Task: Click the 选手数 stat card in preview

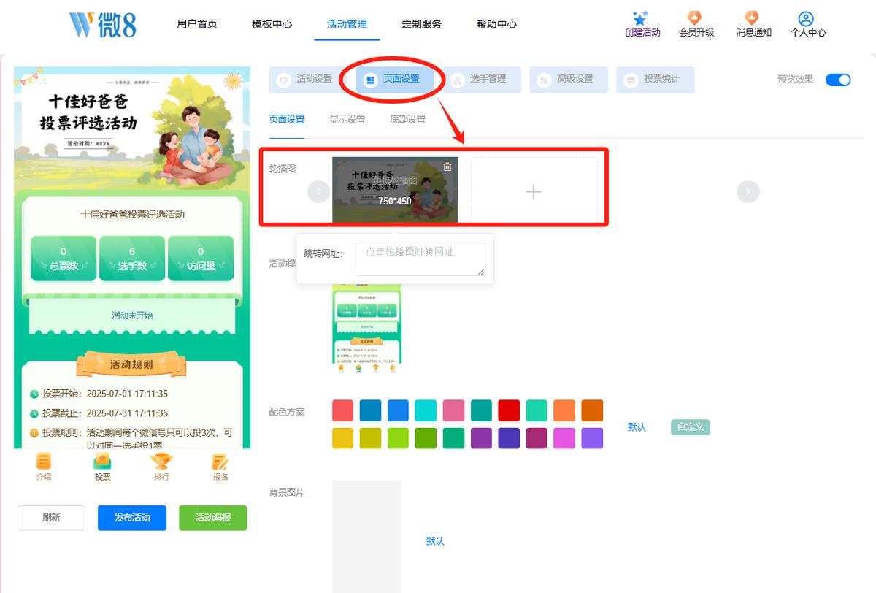Action: [x=132, y=259]
